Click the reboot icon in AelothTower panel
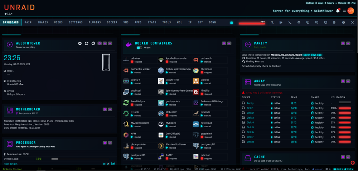The width and height of the screenshot is (358, 171). [x=87, y=43]
